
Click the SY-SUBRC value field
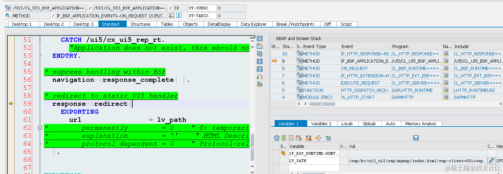click(231, 8)
